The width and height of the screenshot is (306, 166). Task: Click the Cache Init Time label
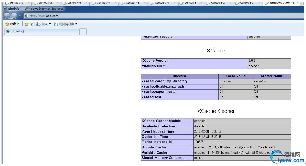coord(167,137)
